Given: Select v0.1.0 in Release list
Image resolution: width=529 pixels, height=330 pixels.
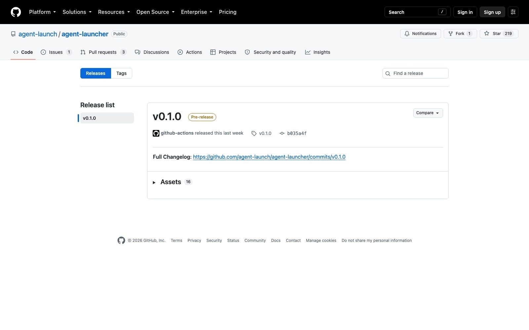Looking at the screenshot, I should pos(107,118).
